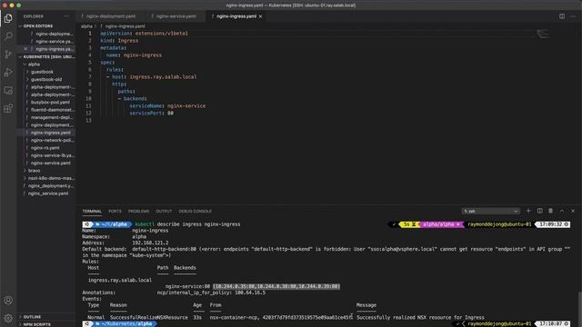Click the editor minimap
Viewport: 582px width, 327px height.
pos(543,35)
